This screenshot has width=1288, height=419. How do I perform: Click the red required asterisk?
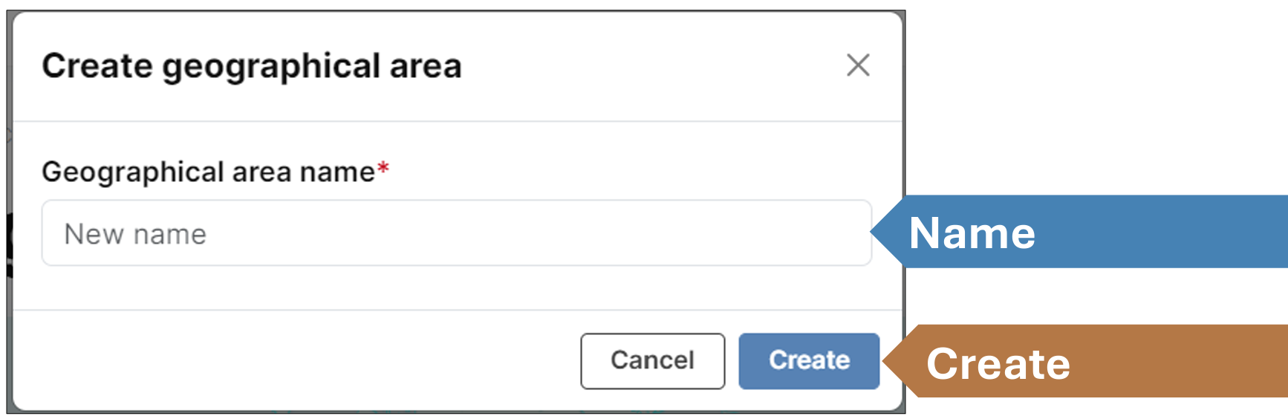point(383,169)
